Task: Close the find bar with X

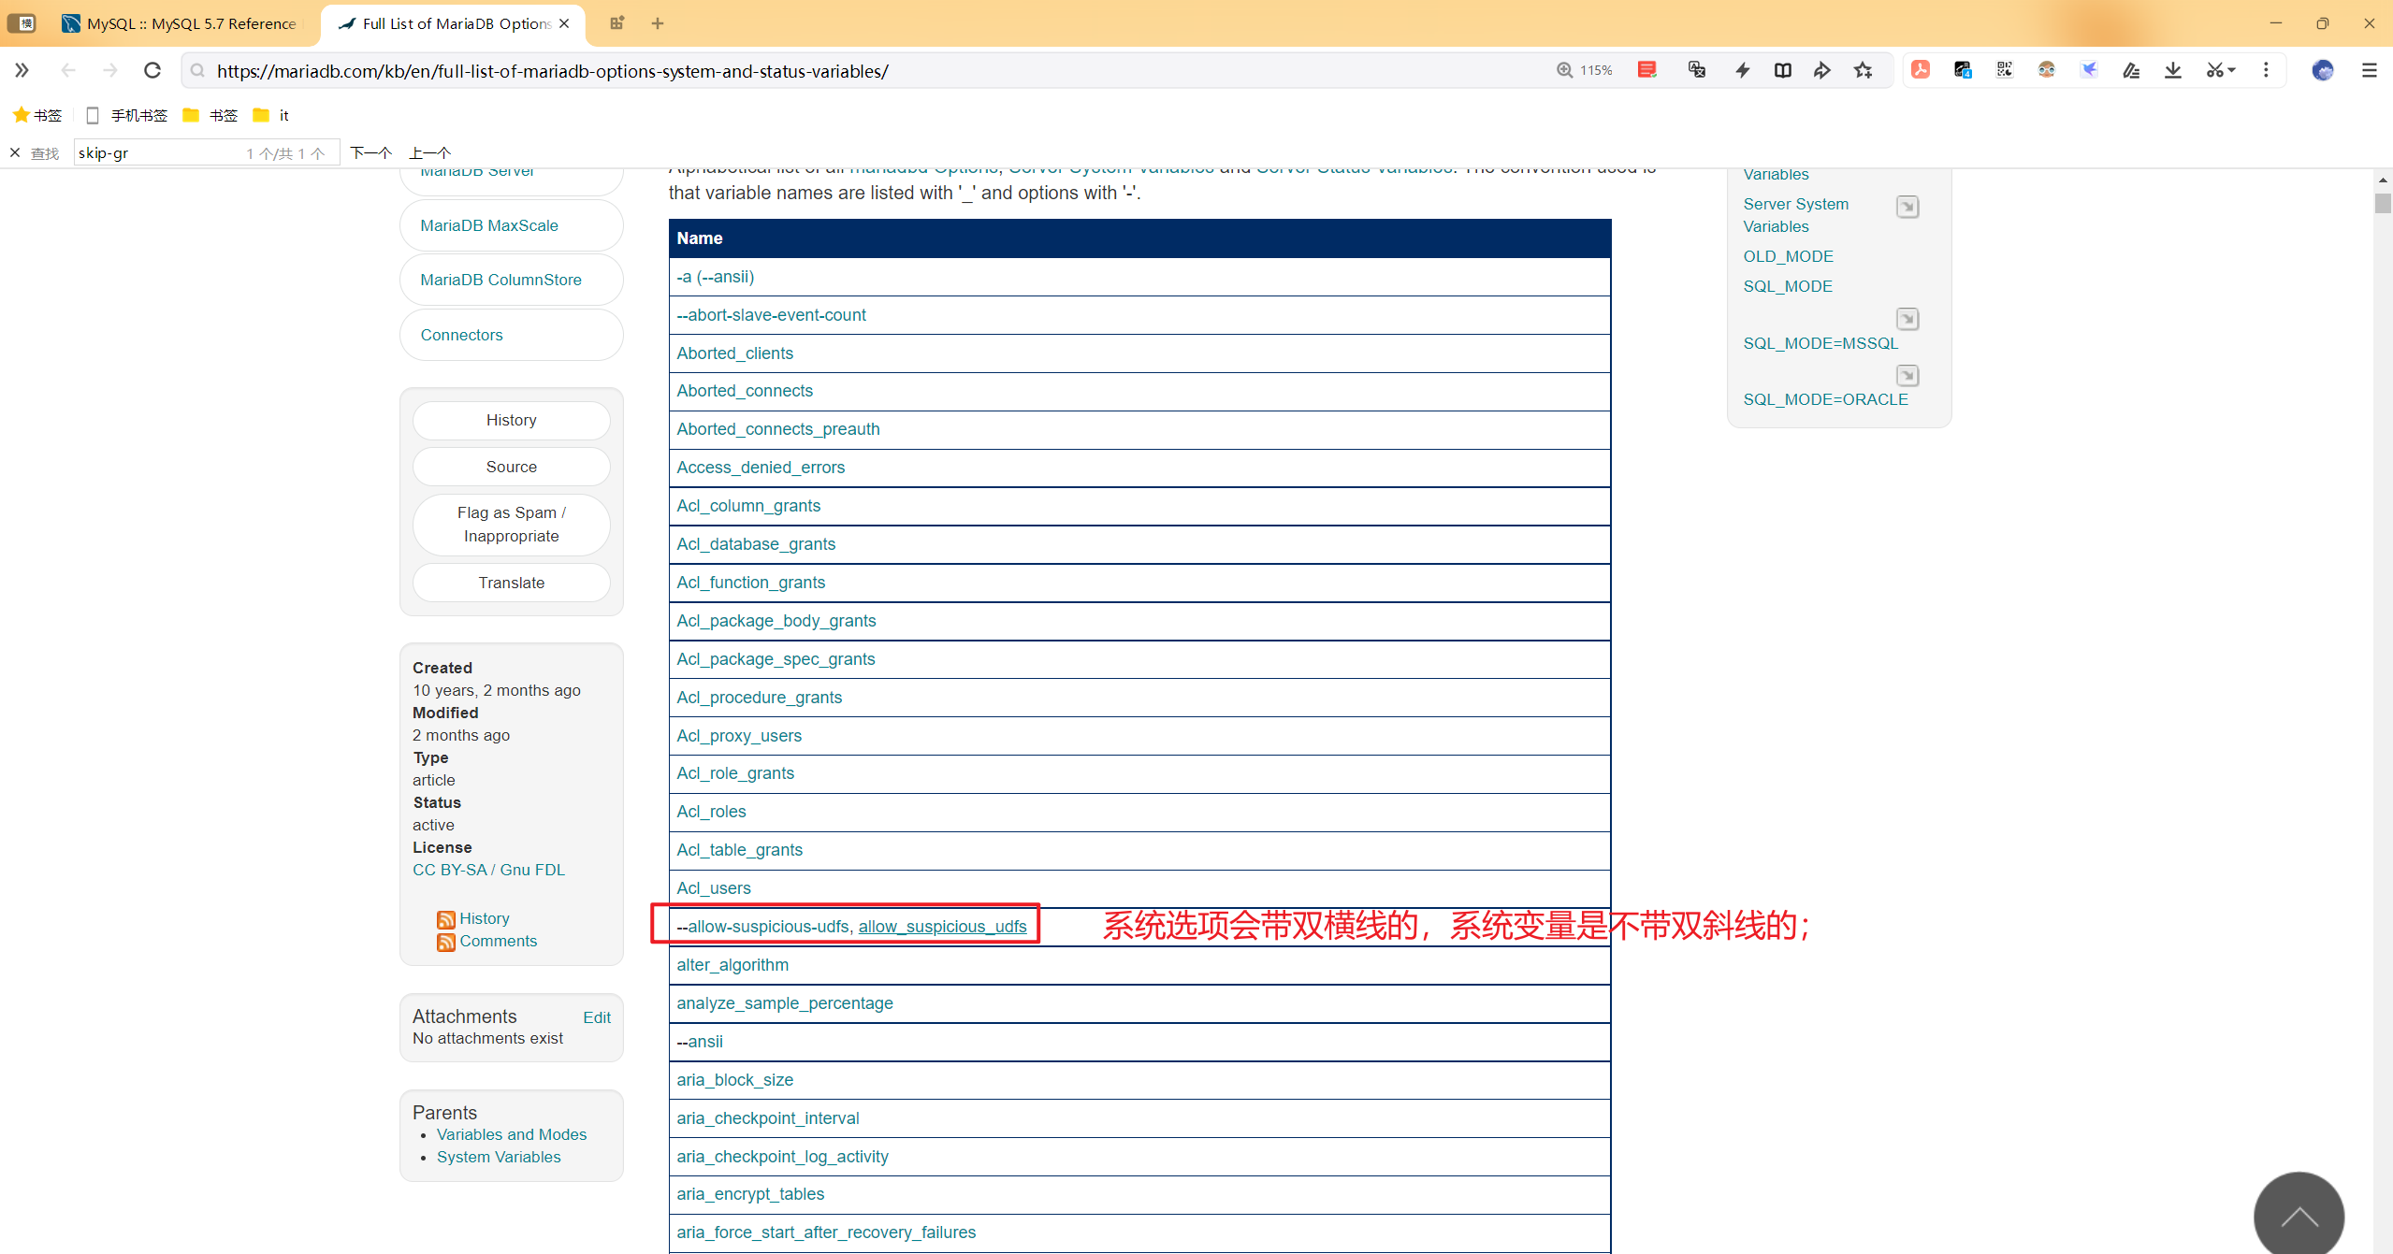Action: pyautogui.click(x=15, y=152)
